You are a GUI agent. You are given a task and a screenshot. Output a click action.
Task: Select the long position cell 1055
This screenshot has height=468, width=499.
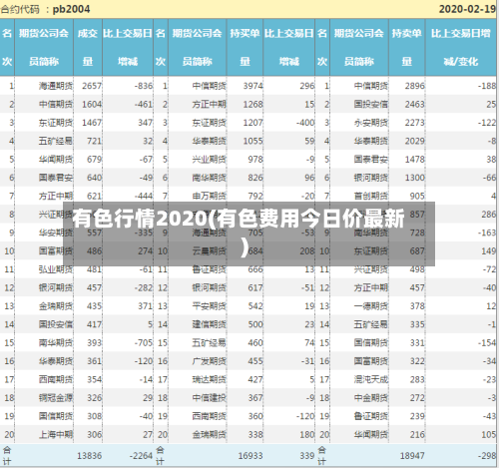(x=253, y=141)
